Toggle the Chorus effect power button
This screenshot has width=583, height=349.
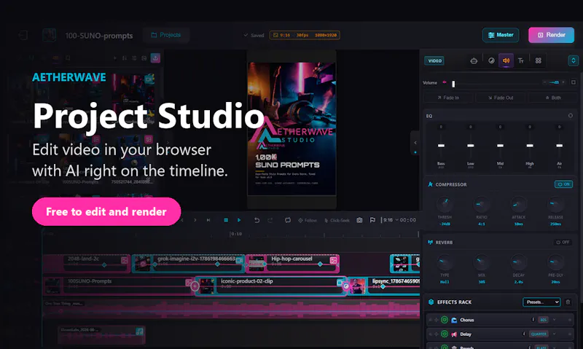pyautogui.click(x=445, y=320)
